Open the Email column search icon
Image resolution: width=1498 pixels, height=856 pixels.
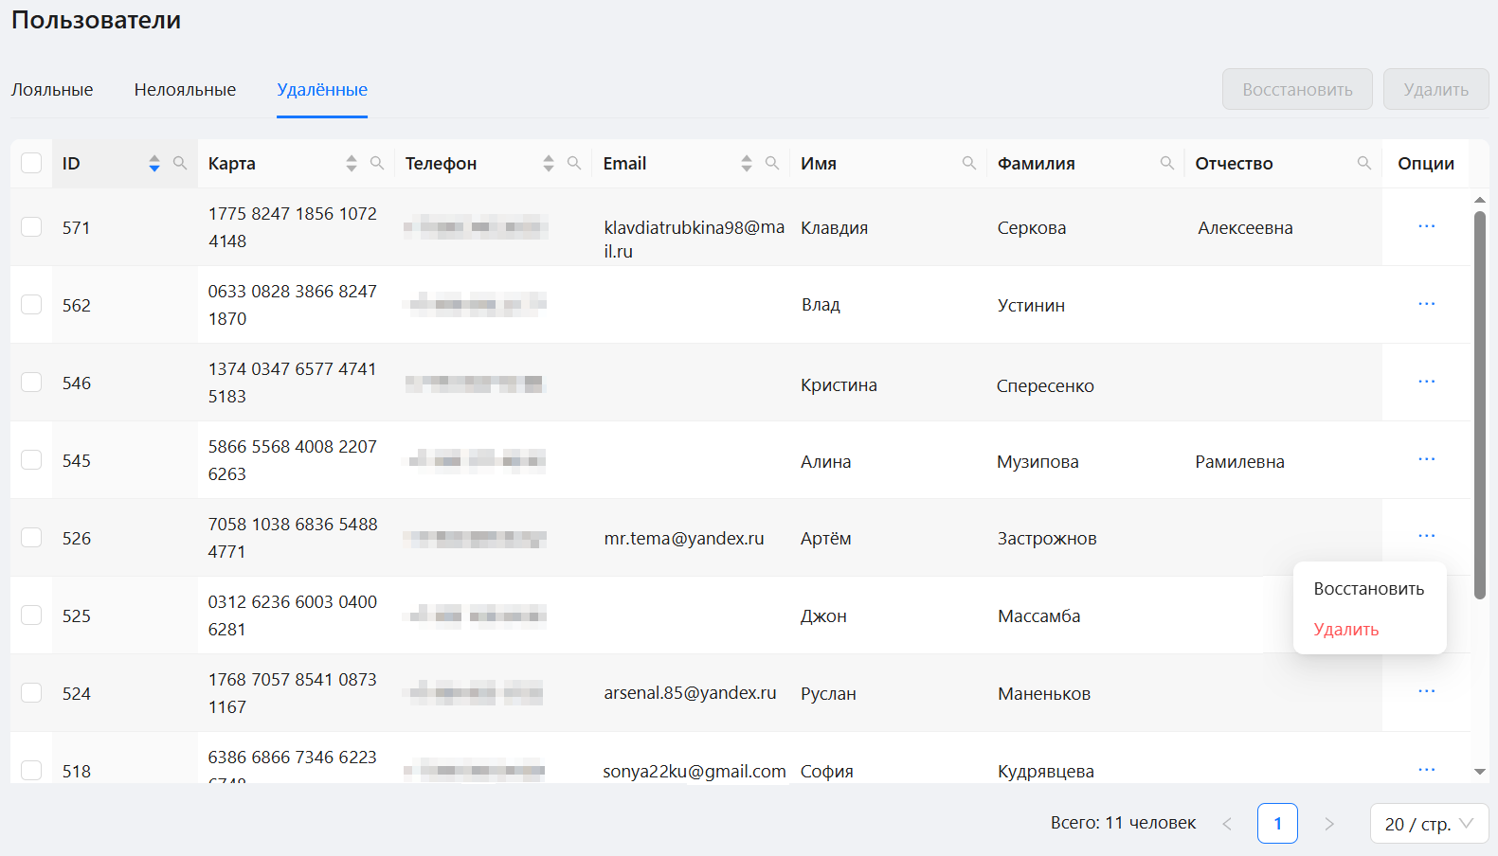pyautogui.click(x=772, y=163)
